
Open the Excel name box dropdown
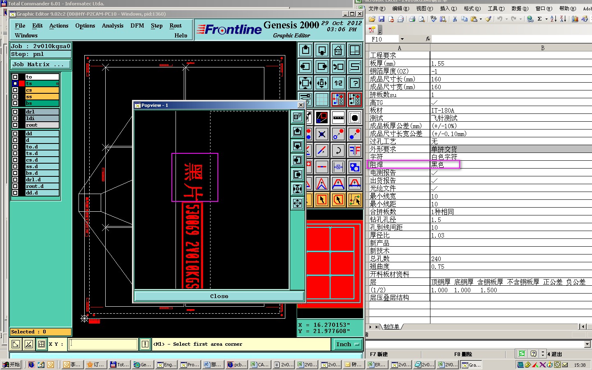coord(402,39)
